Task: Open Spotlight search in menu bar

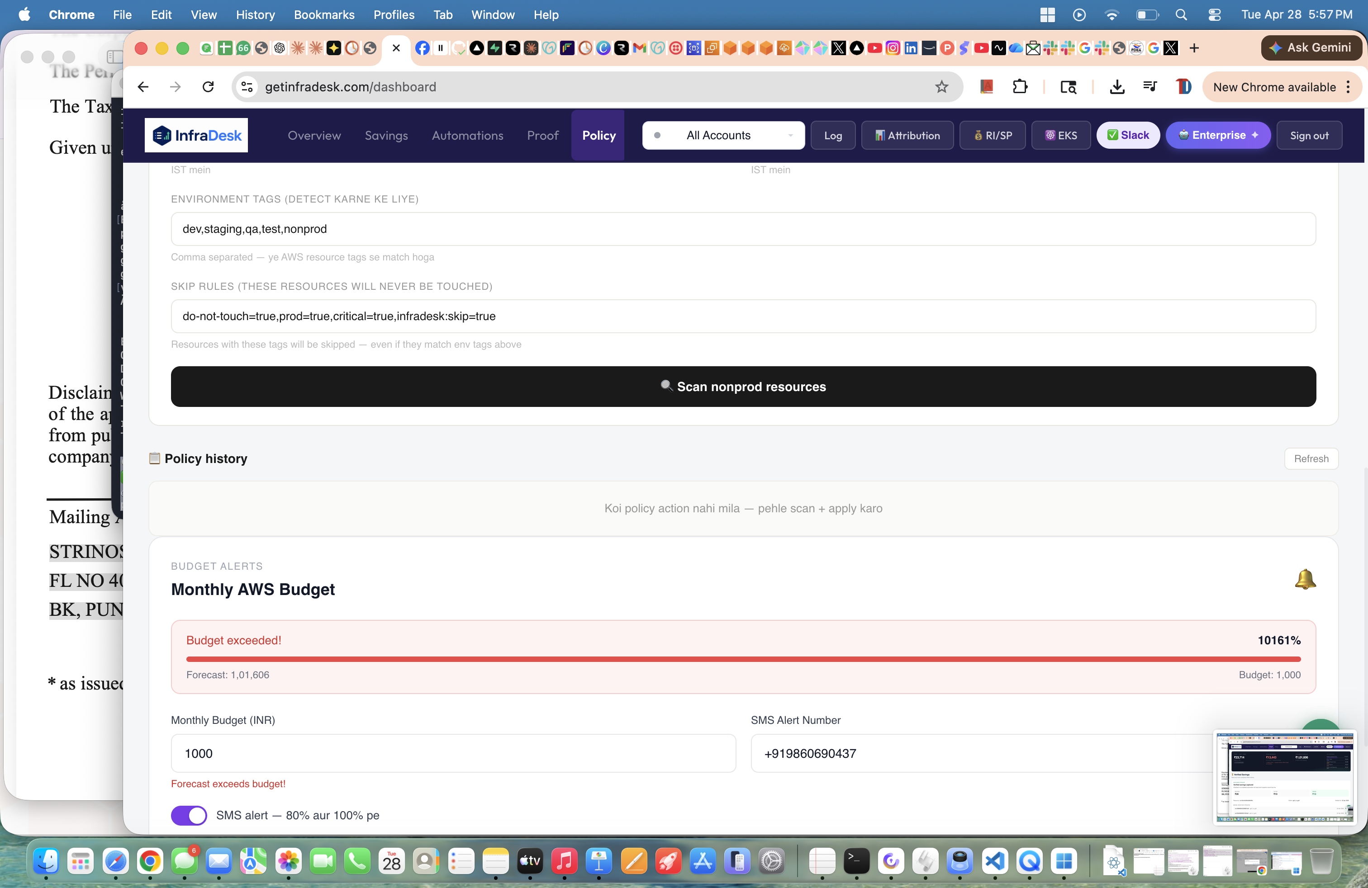Action: (x=1181, y=15)
